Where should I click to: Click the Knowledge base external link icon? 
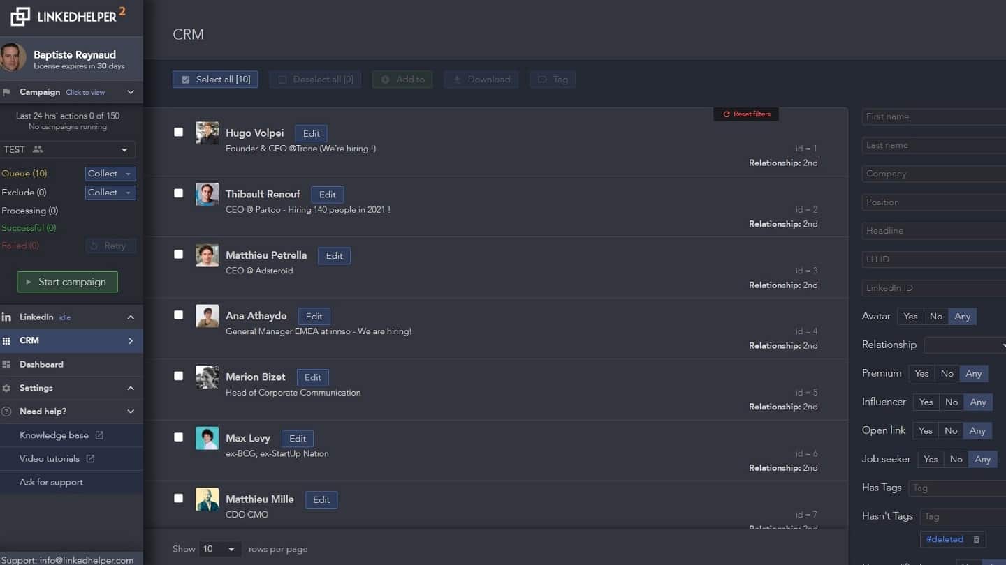pyautogui.click(x=99, y=435)
